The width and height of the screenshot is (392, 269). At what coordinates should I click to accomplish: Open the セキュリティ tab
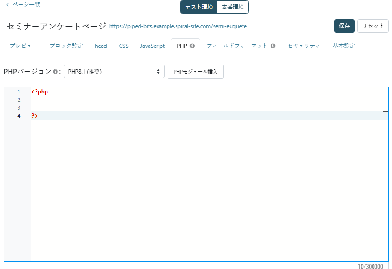click(304, 46)
